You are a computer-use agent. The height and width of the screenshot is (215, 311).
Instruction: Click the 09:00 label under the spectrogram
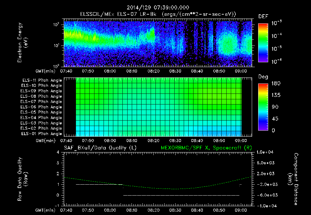point(241,71)
